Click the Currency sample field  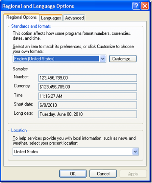click(x=88, y=87)
